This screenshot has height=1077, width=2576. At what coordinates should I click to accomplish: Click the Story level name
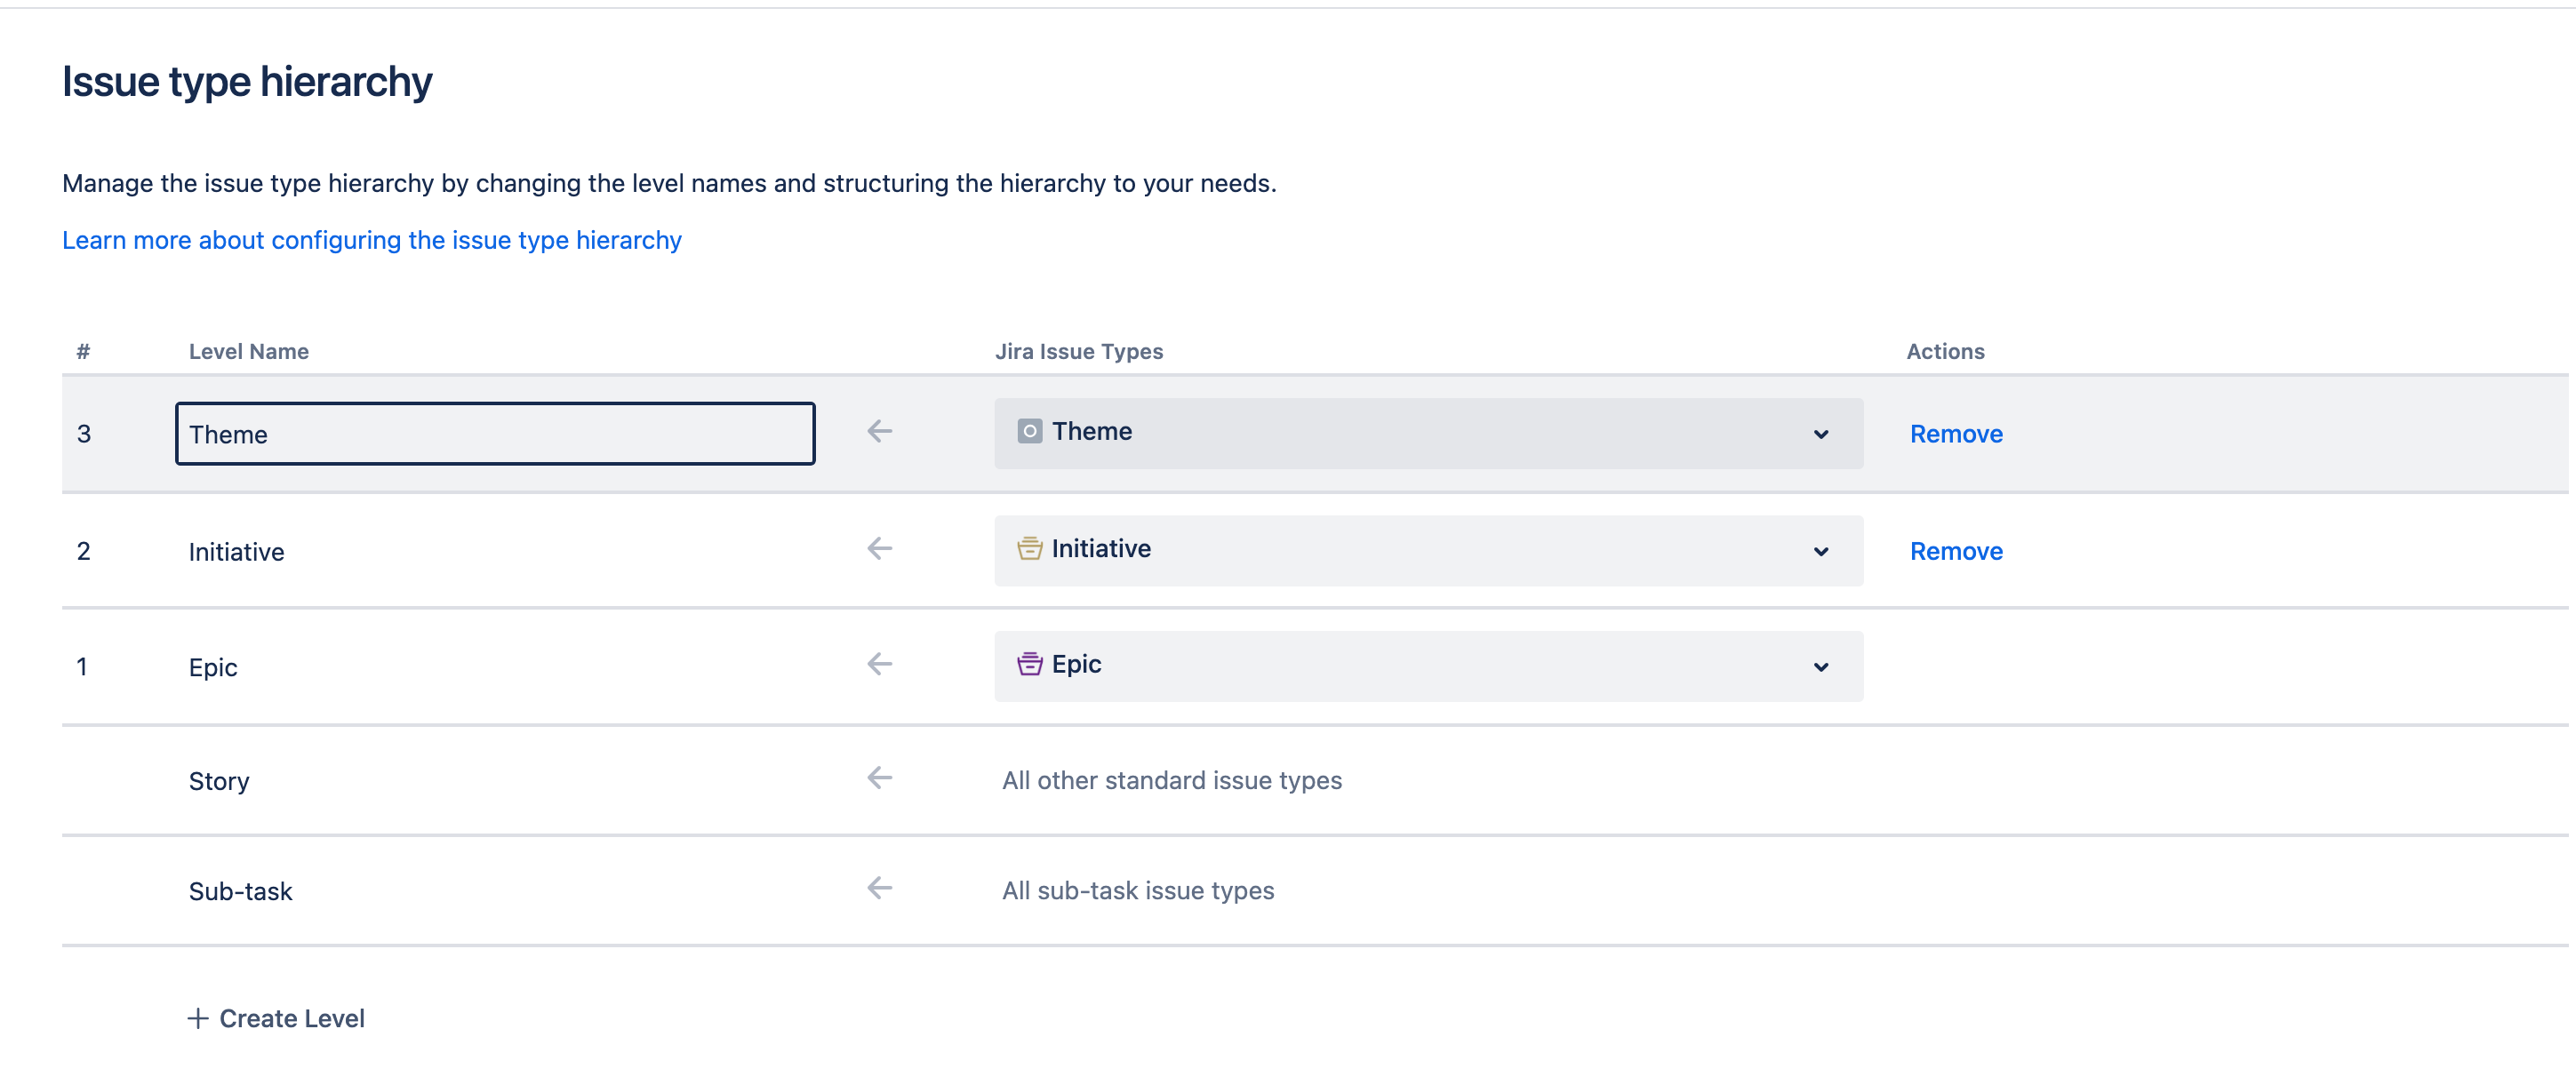click(x=219, y=781)
